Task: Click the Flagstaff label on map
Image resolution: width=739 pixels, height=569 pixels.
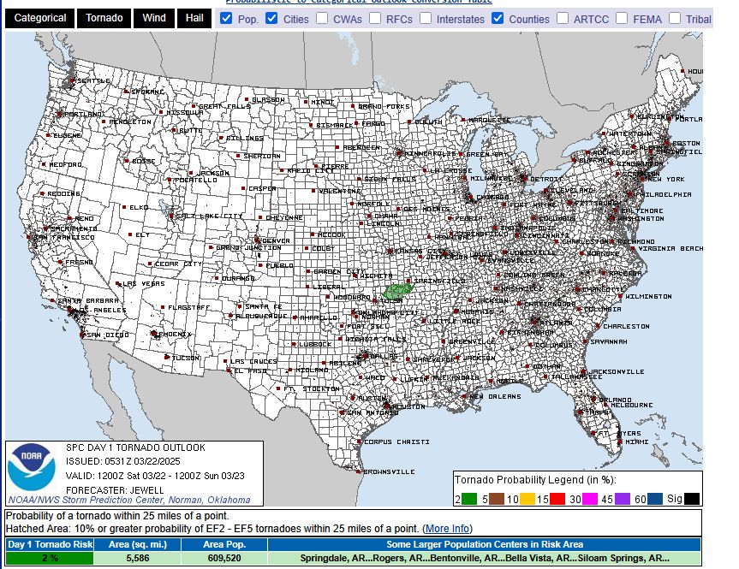Action: (x=189, y=307)
